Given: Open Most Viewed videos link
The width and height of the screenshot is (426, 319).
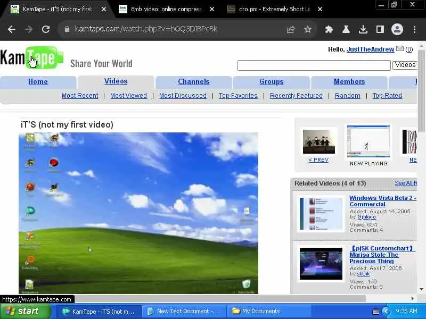Looking at the screenshot, I should [128, 96].
